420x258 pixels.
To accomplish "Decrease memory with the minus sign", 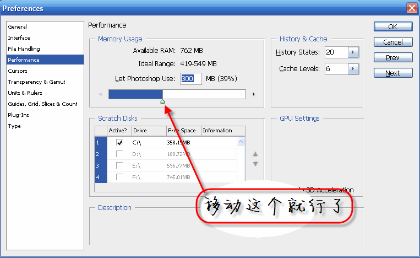I will point(100,94).
